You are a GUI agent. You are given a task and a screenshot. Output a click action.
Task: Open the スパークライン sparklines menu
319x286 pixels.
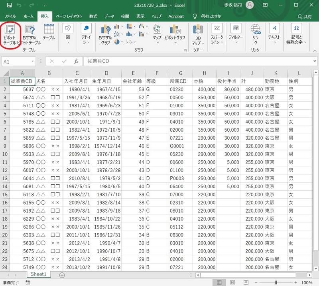click(217, 34)
